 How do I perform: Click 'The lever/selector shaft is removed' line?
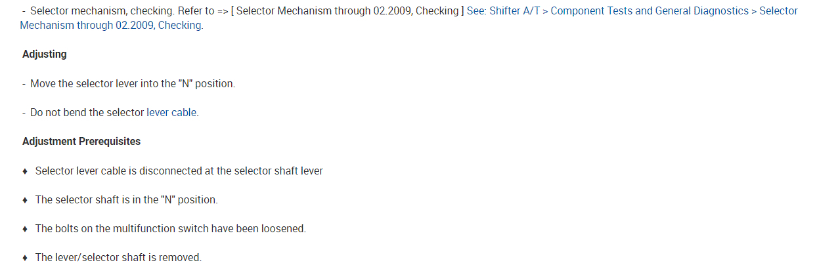[x=118, y=257]
